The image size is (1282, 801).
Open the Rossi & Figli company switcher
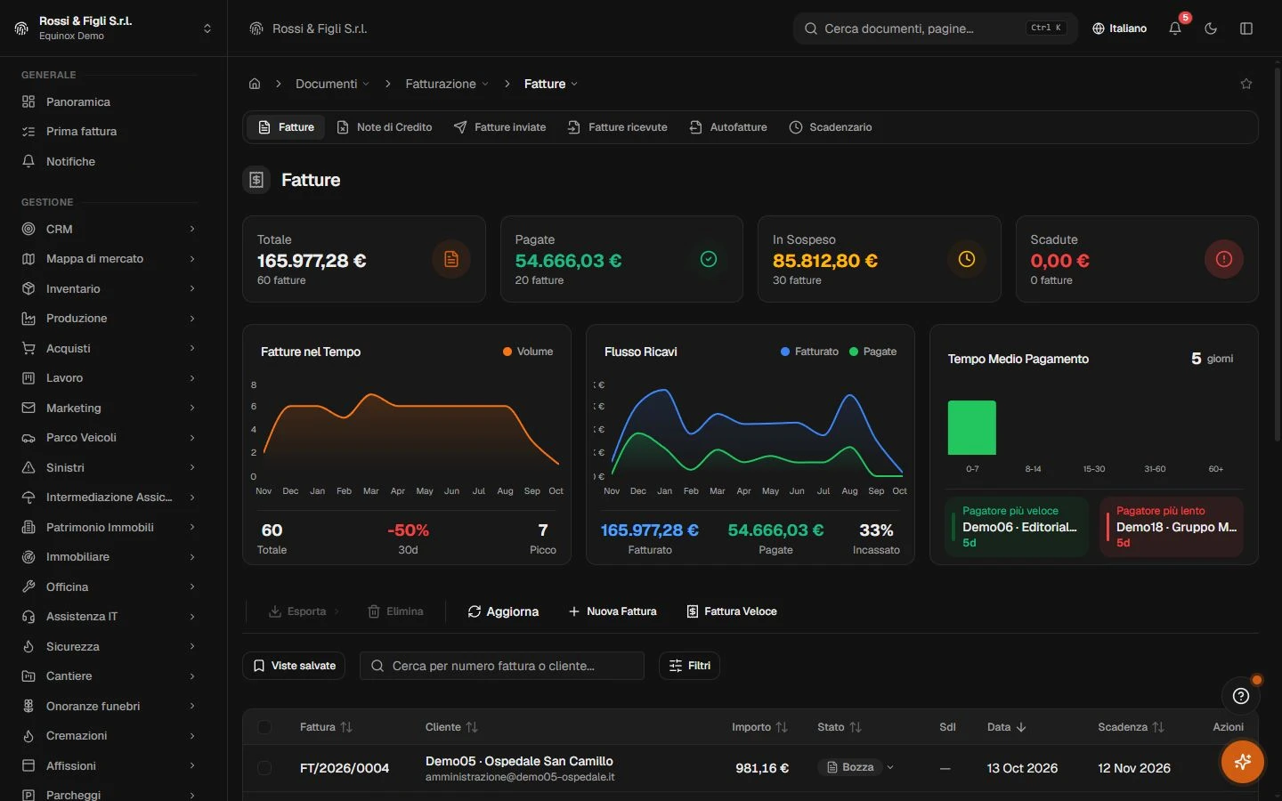(x=114, y=28)
